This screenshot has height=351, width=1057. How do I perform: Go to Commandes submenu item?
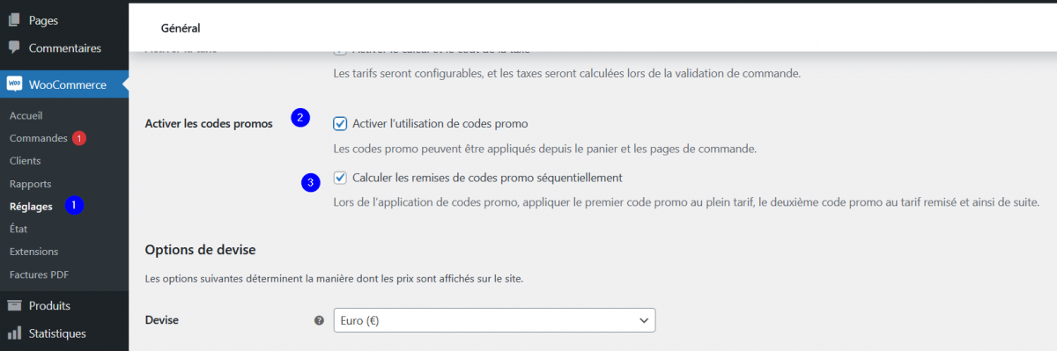point(39,138)
